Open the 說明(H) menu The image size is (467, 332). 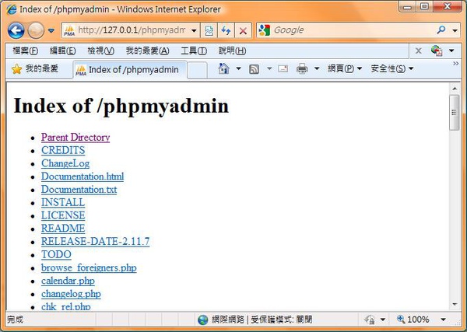[x=232, y=51]
